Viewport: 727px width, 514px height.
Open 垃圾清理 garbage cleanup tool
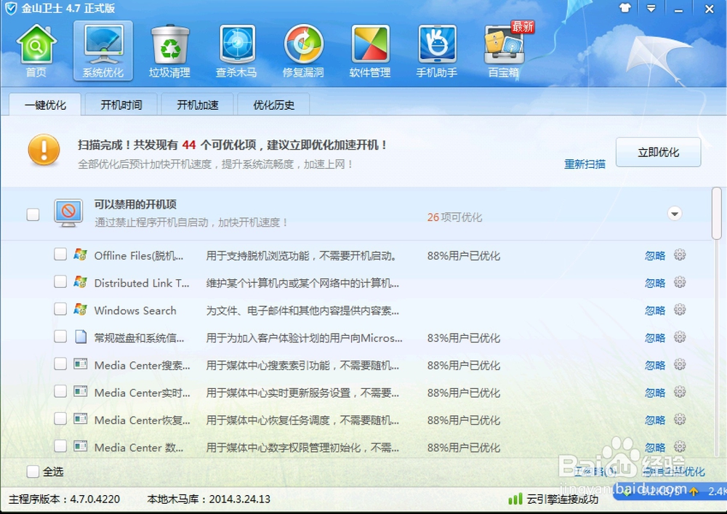pos(169,49)
